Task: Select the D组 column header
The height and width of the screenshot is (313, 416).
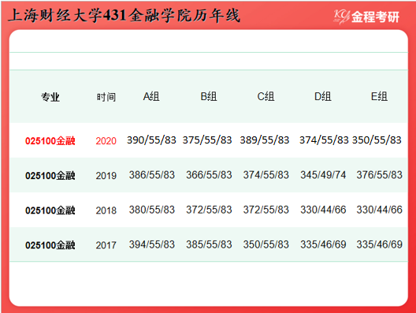Action: [322, 96]
